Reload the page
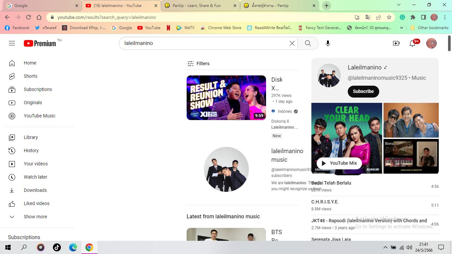 (28, 17)
